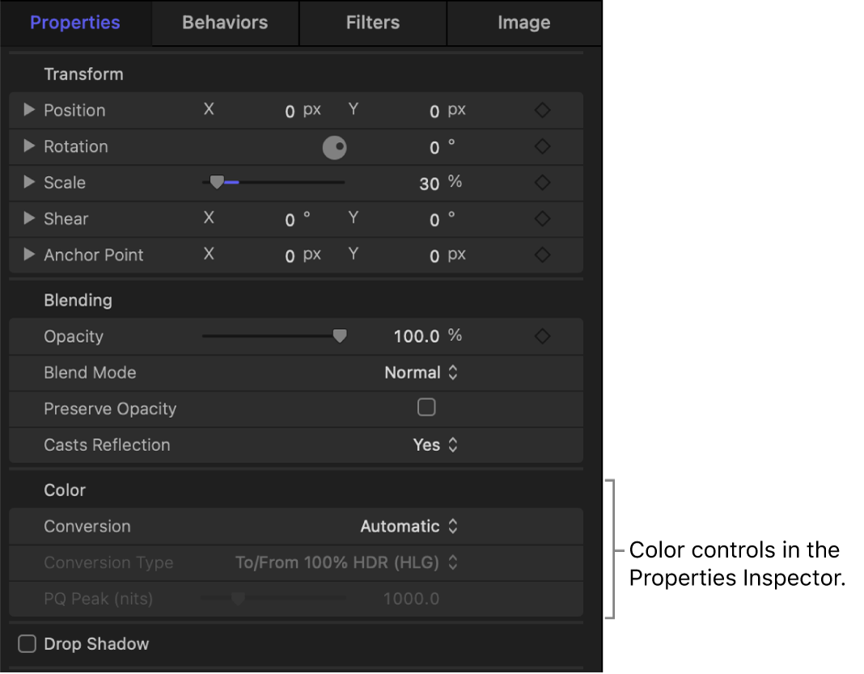Open the Blend Mode dropdown

point(421,373)
